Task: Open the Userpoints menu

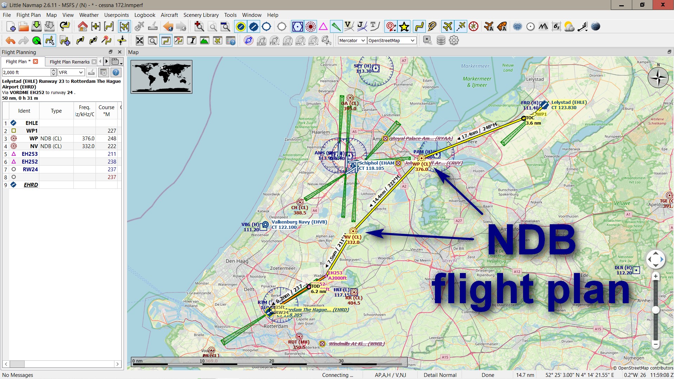Action: (116, 15)
